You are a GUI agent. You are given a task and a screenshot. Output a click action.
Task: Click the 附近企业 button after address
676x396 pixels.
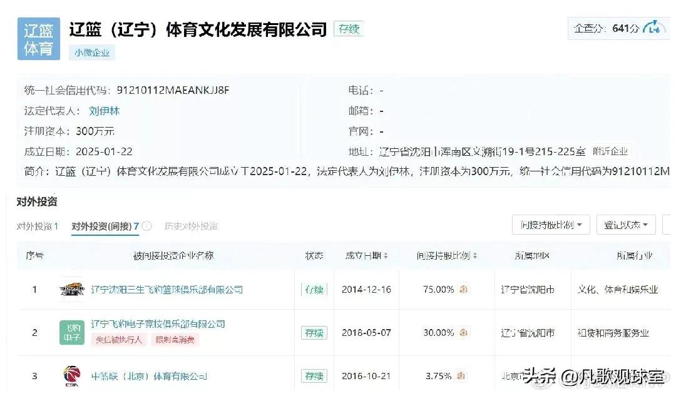point(610,151)
